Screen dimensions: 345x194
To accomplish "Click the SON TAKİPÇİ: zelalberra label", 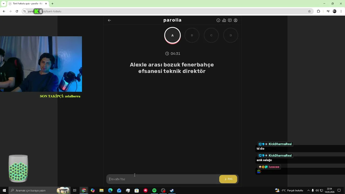I will (60, 96).
